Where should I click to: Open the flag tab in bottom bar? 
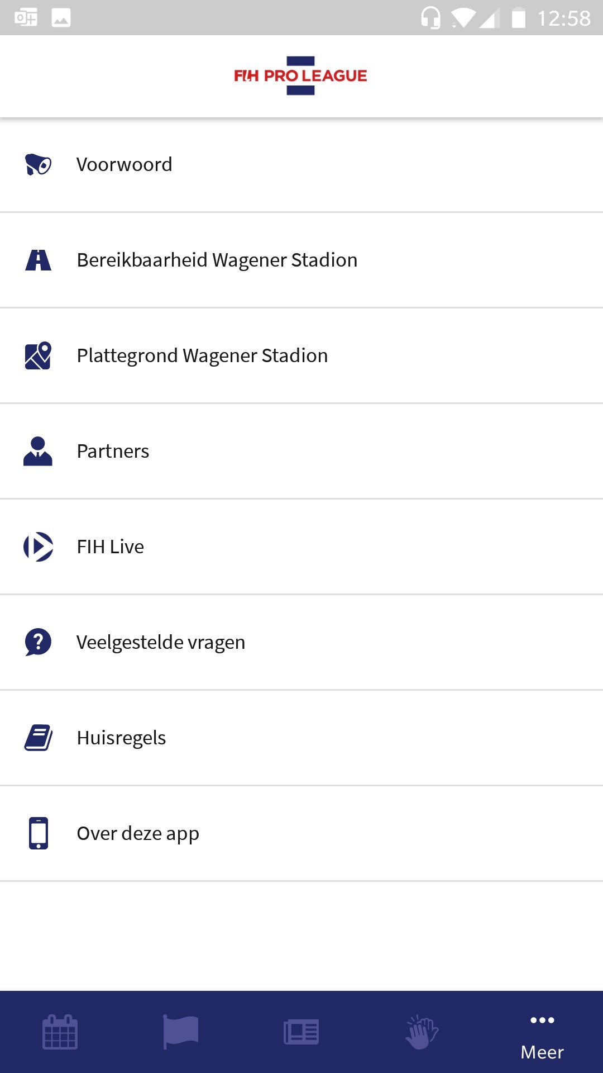(181, 1032)
